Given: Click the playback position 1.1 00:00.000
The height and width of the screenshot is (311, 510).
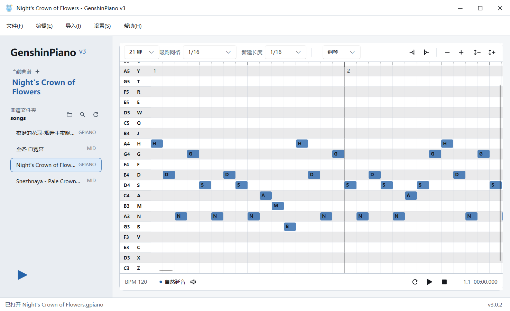Looking at the screenshot, I should (480, 282).
